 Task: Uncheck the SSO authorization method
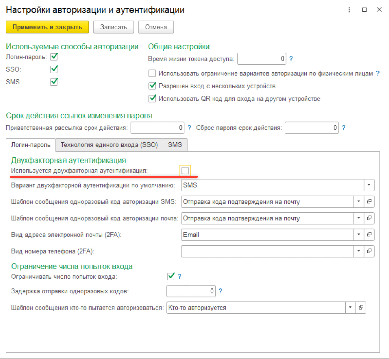coord(54,69)
